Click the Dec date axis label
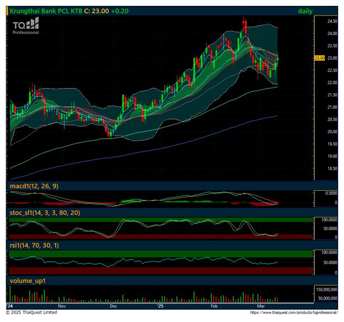This screenshot has width=344, height=322. (113, 306)
